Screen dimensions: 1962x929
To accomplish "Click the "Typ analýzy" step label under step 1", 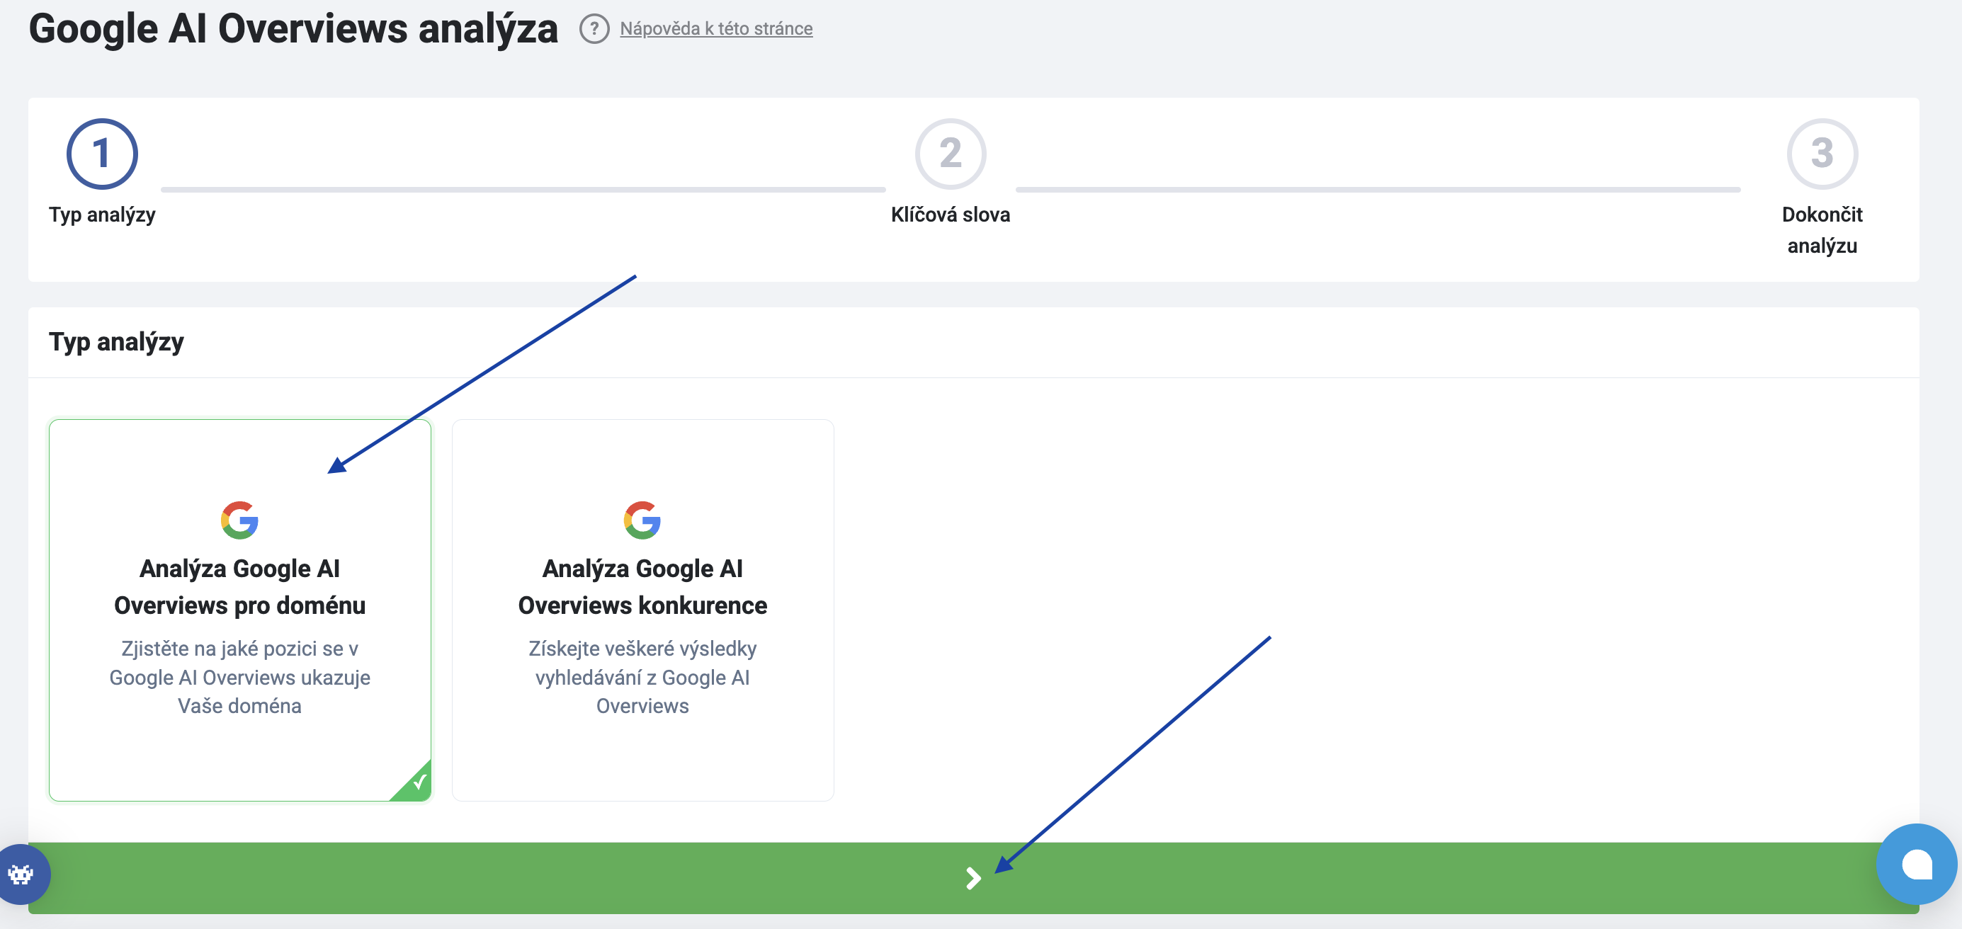I will (101, 215).
